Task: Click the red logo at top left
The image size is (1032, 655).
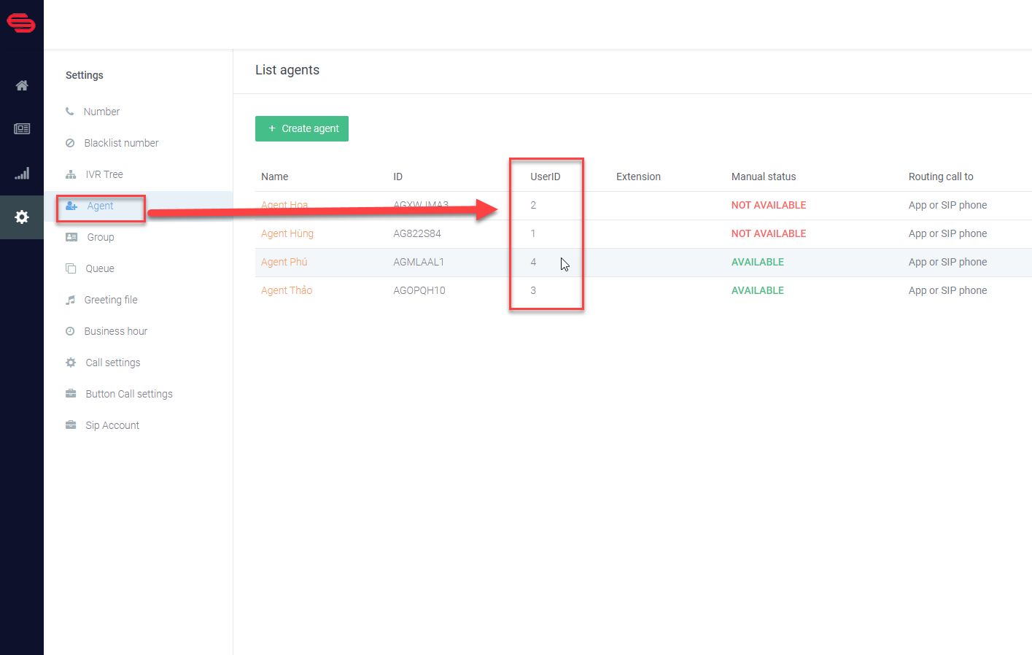Action: point(21,23)
